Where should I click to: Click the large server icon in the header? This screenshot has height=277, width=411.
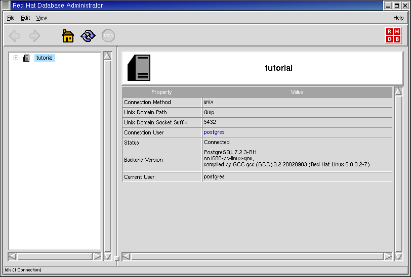click(139, 68)
